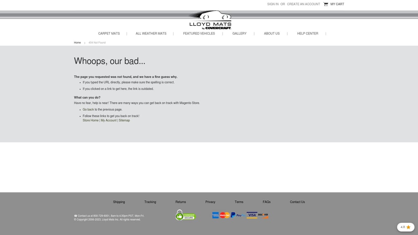Click the Lloyd Mats logo
The width and height of the screenshot is (418, 235).
pyautogui.click(x=210, y=20)
